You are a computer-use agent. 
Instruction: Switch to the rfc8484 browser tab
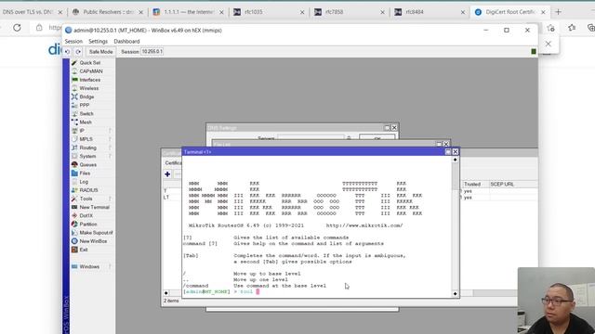click(x=430, y=12)
